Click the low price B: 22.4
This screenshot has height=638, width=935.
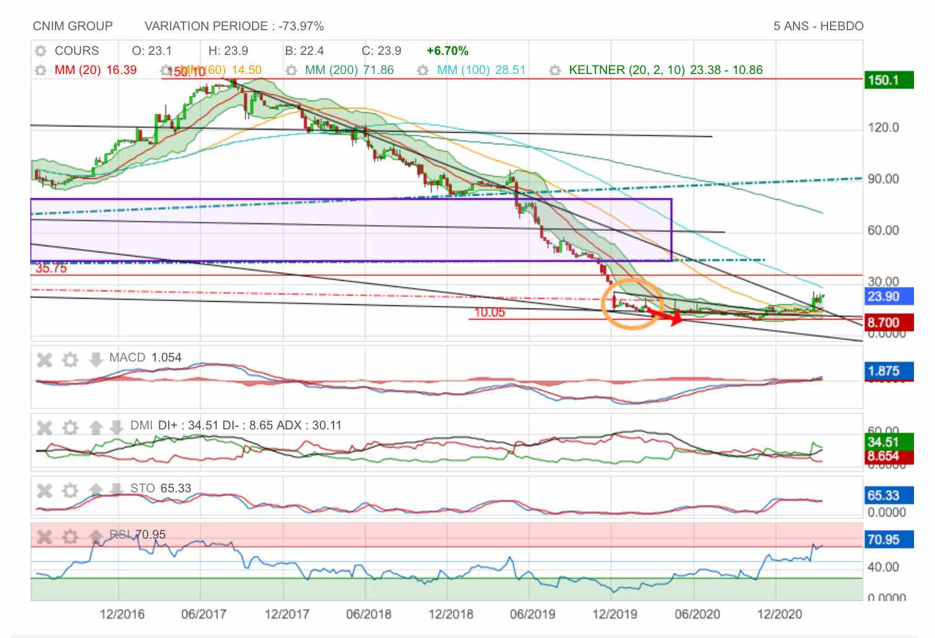[304, 51]
